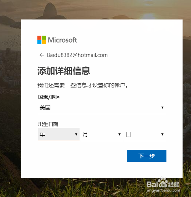This screenshot has width=191, height=197.
Task: Click the 国家/地区 field label
Action: (49, 97)
